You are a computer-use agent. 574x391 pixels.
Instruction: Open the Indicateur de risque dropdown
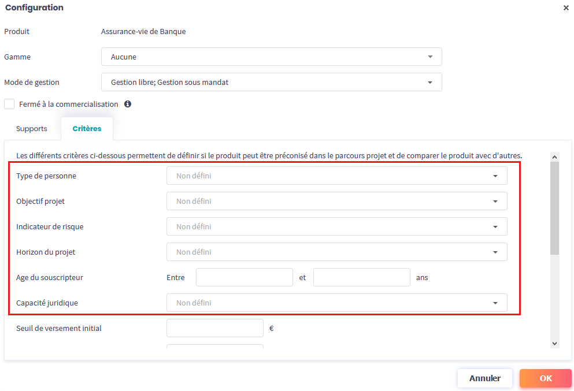pos(336,227)
